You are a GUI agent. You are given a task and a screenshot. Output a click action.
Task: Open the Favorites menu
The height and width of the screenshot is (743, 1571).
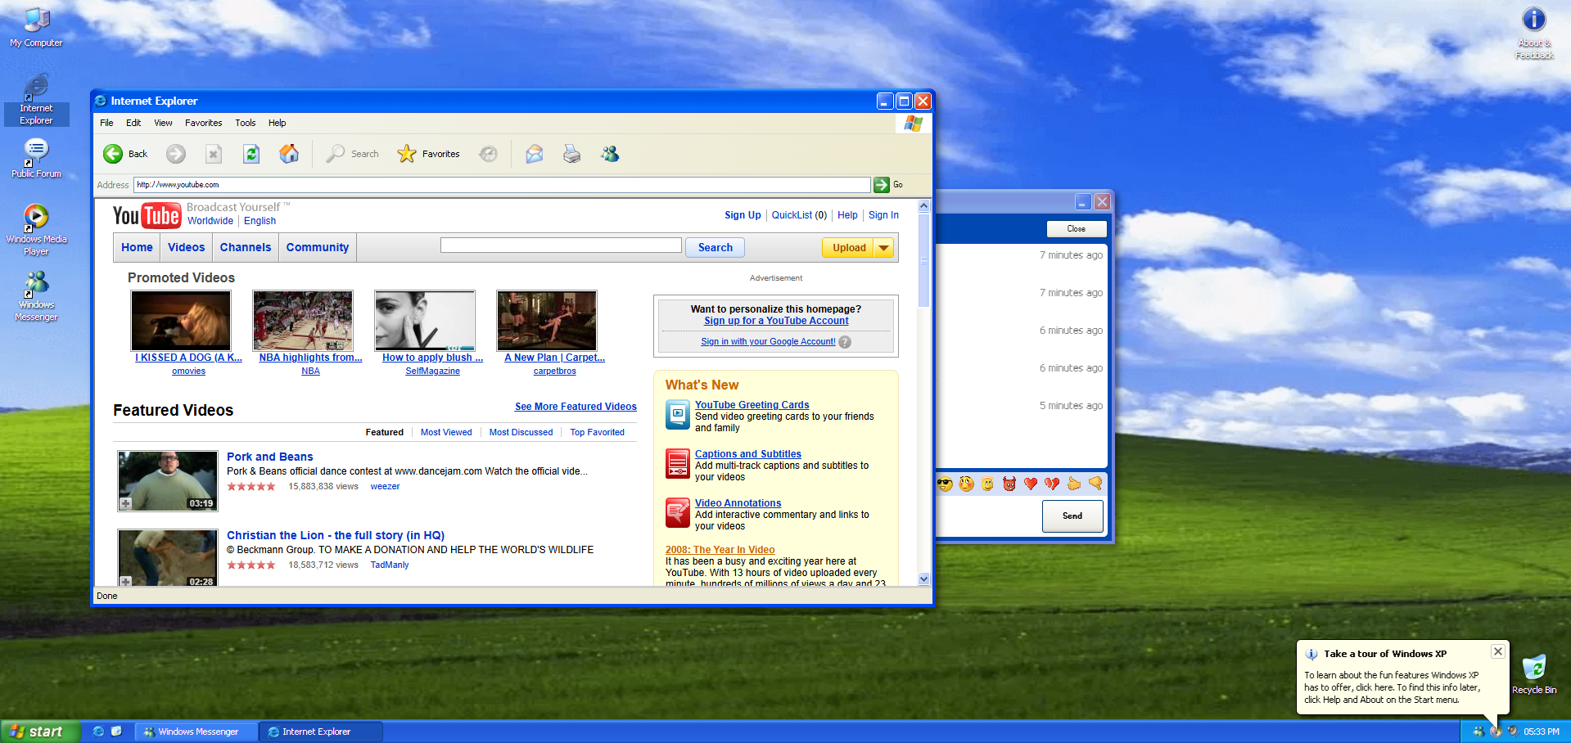point(203,123)
